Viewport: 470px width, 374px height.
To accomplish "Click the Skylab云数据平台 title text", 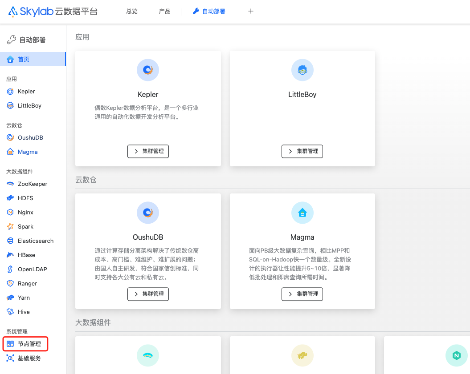I will pyautogui.click(x=59, y=12).
